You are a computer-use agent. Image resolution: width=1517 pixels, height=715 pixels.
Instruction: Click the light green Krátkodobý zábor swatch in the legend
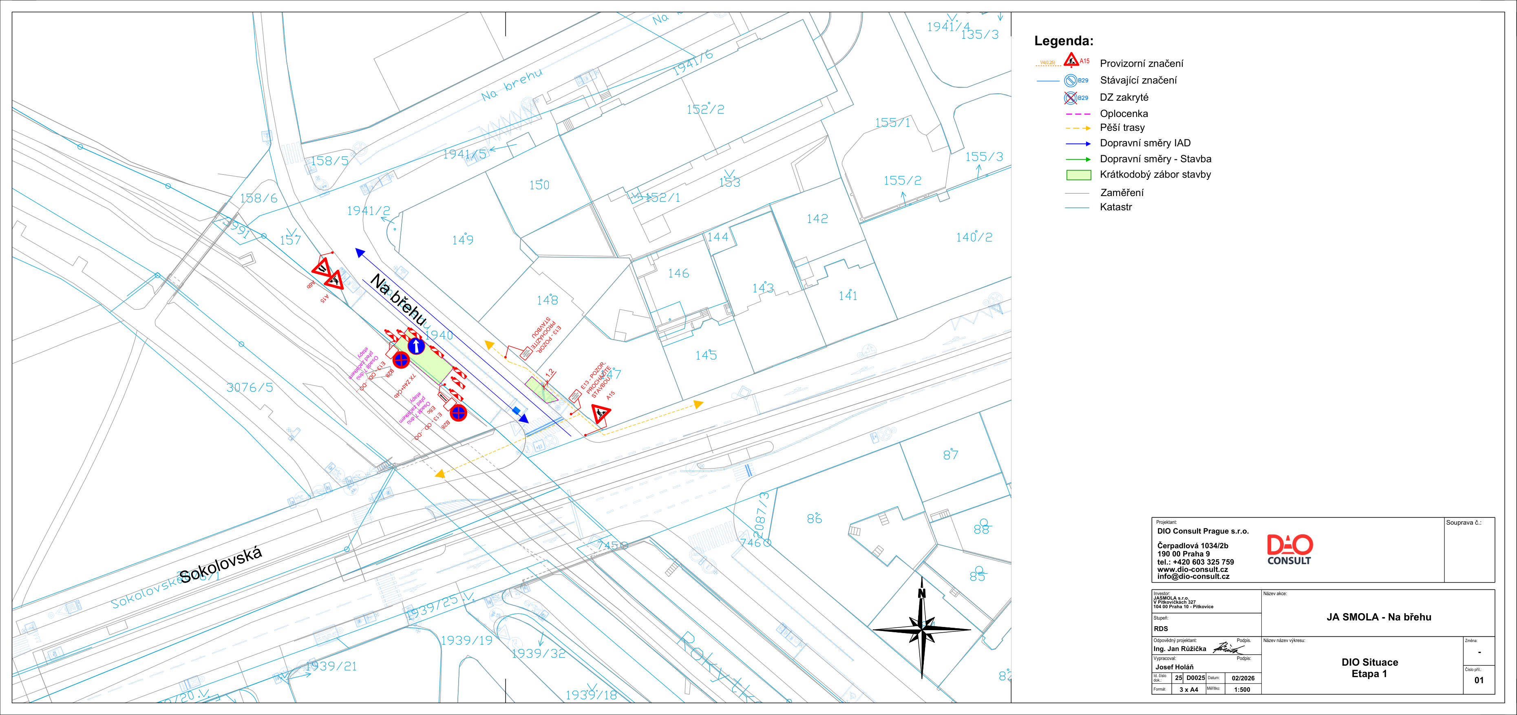click(1079, 175)
